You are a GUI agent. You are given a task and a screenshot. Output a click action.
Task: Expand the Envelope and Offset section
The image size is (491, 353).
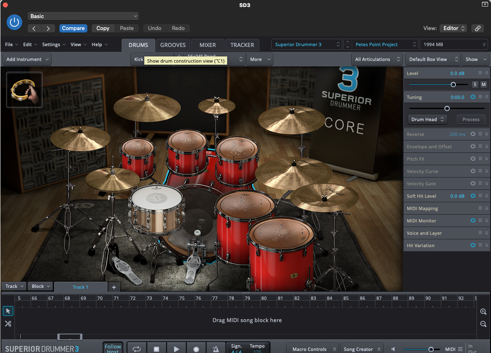[486, 146]
